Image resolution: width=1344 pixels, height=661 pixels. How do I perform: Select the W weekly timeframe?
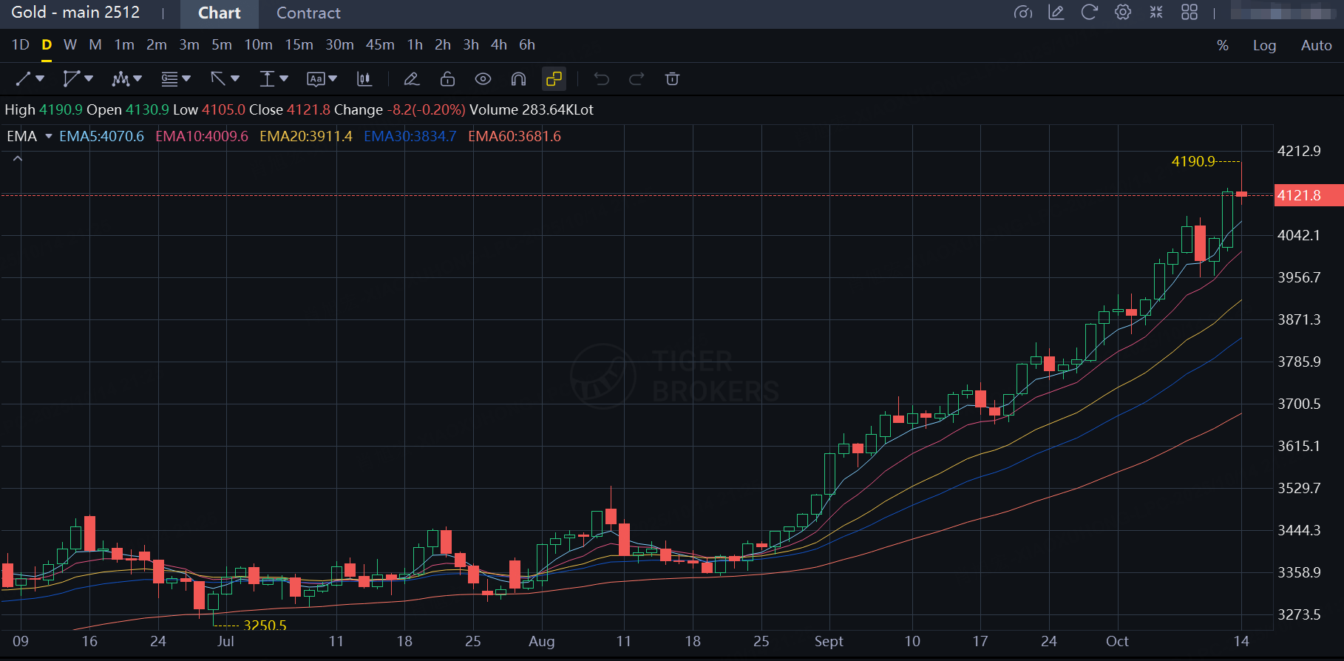coord(70,45)
